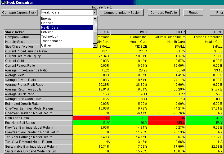Click the red 0.36 gain-loss cell
Screen dimensions: 224x154
[x=167, y=118]
